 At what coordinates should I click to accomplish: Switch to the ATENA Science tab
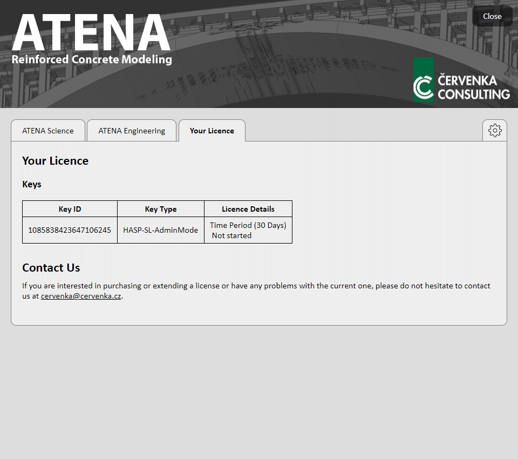(48, 131)
